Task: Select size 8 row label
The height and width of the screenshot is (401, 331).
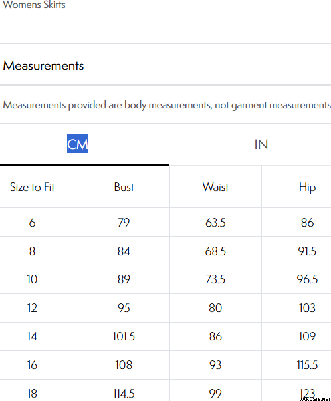Action: coord(32,251)
